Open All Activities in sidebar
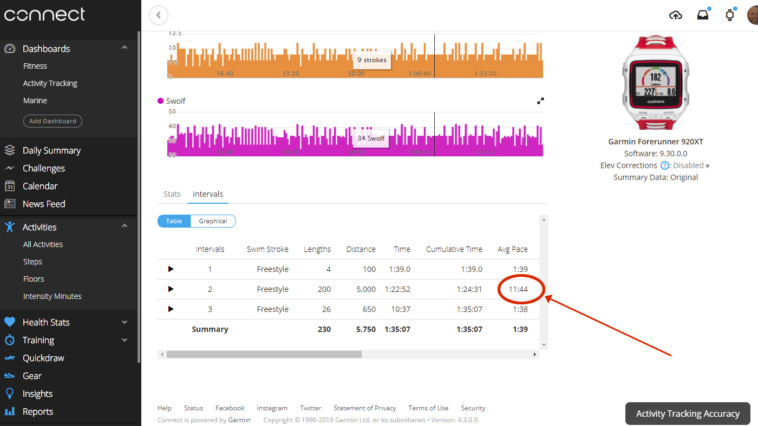Viewport: 758px width, 426px height. pyautogui.click(x=43, y=244)
